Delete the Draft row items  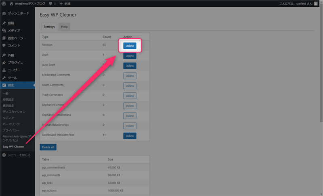130,56
